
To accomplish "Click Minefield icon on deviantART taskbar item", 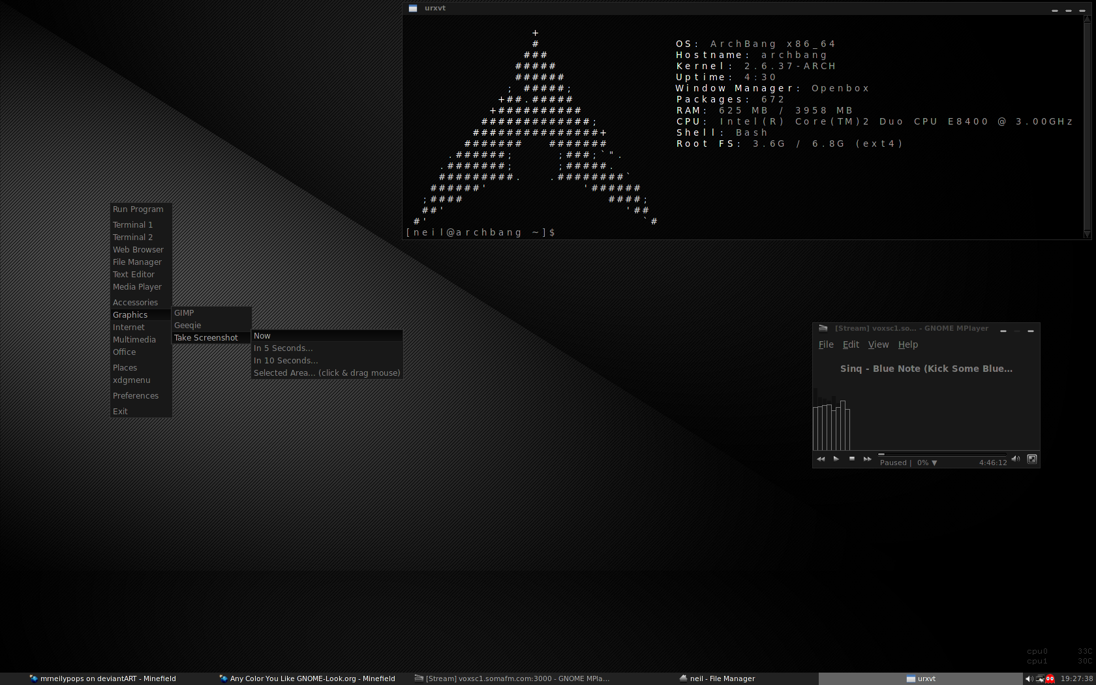I will pyautogui.click(x=34, y=678).
